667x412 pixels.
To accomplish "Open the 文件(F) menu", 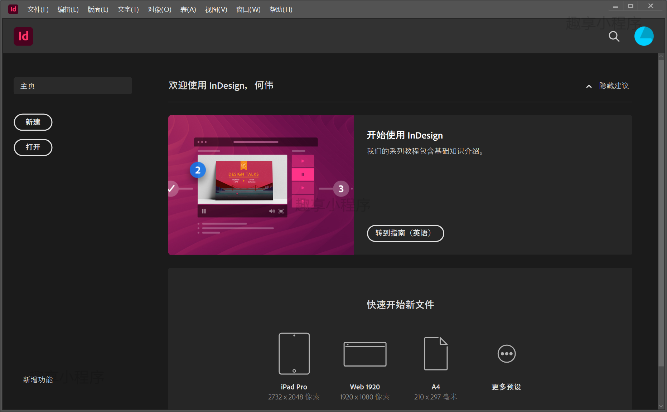I will (38, 9).
